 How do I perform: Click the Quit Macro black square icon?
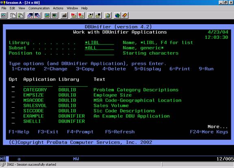98,15
